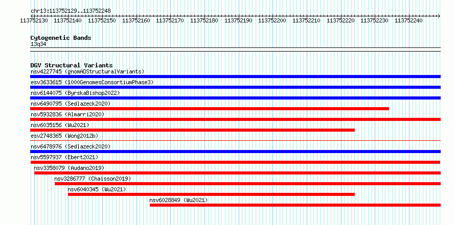Click ruler position 113752240
Screen dimensions: 455x225
point(409,21)
